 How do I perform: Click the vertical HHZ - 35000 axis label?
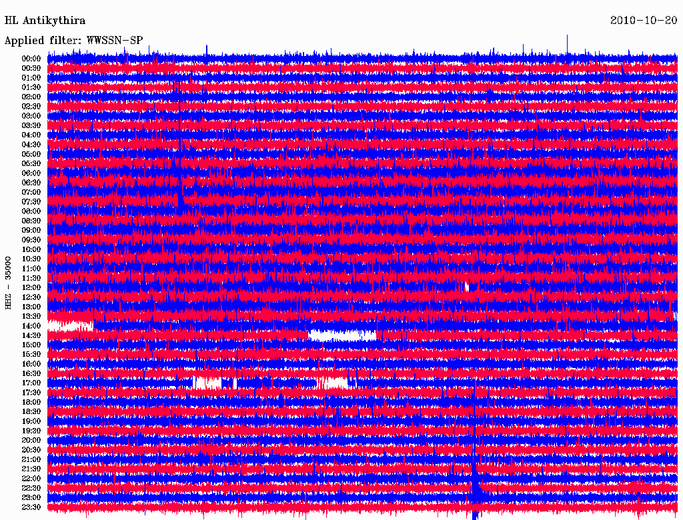(x=9, y=283)
